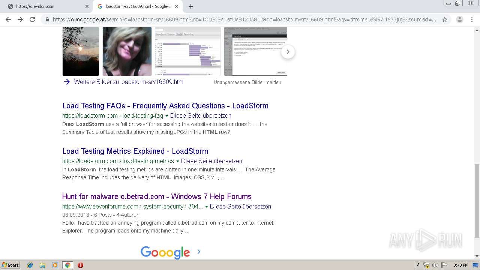Image resolution: width=480 pixels, height=270 pixels.
Task: Click https://loadstorm.com › load-testing-metrics URL
Action: click(x=118, y=161)
